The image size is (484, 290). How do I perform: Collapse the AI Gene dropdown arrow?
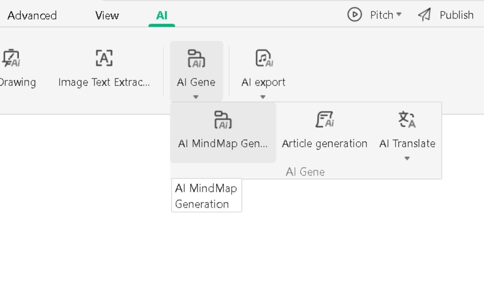pyautogui.click(x=196, y=97)
